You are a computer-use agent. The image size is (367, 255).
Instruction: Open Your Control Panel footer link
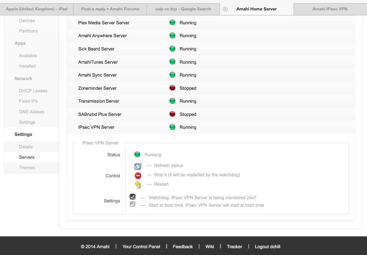[x=141, y=246]
